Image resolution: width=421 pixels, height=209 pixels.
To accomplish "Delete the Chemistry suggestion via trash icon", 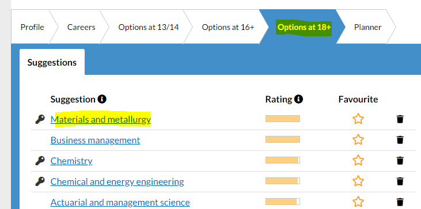I will point(400,161).
